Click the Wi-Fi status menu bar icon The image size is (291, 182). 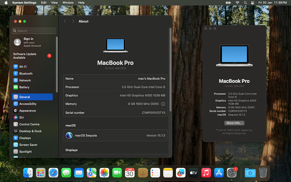pyautogui.click(x=237, y=3)
